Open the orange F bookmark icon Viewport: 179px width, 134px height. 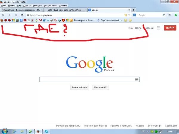[71, 20]
